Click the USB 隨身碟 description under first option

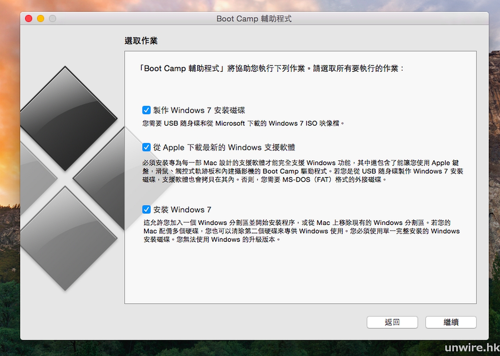(244, 123)
